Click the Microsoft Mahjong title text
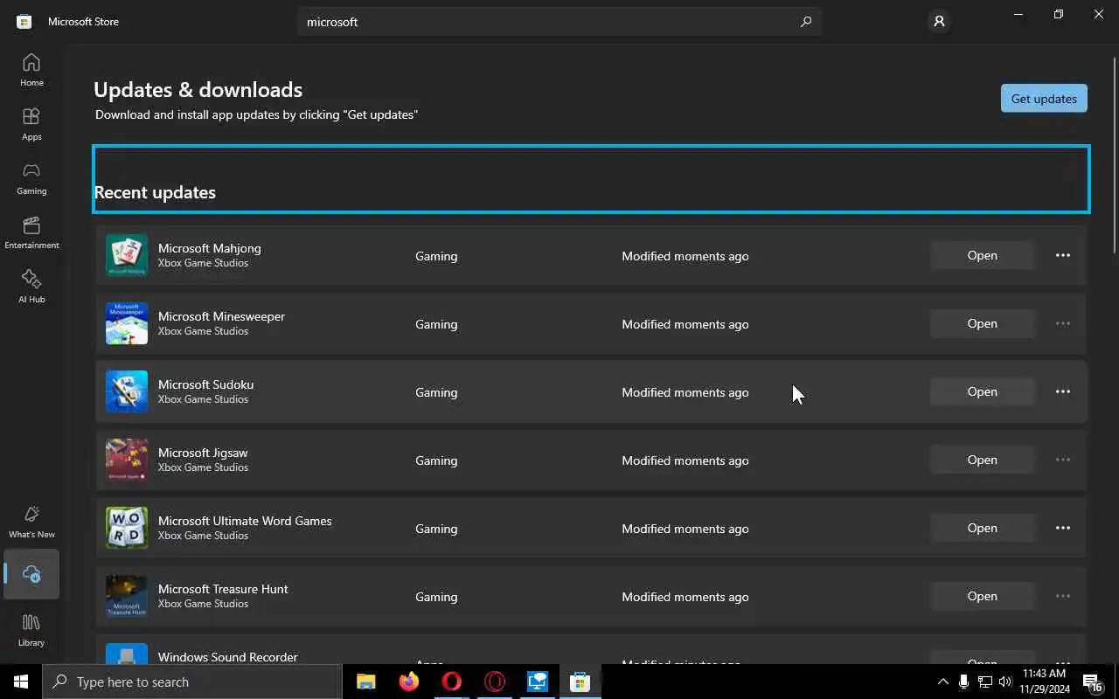The width and height of the screenshot is (1119, 699). coord(210,248)
